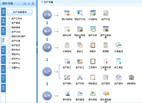Open the 生产废料 icon

tap(119, 77)
